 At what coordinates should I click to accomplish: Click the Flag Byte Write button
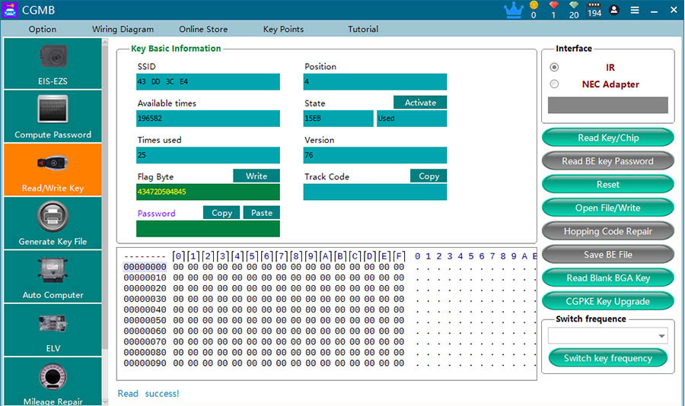point(256,176)
